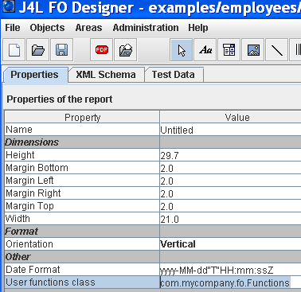The height and width of the screenshot is (292, 301).
Task: Edit the Name value Untitled
Action: click(230, 130)
